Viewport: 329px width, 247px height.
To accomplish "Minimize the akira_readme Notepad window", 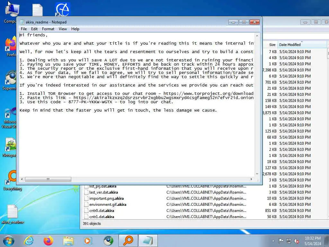I will point(233,22).
